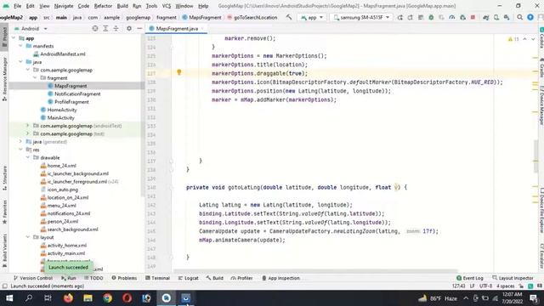Collapse the drawable folder
Viewport: 544px width, 306px height.
pyautogui.click(x=28, y=157)
